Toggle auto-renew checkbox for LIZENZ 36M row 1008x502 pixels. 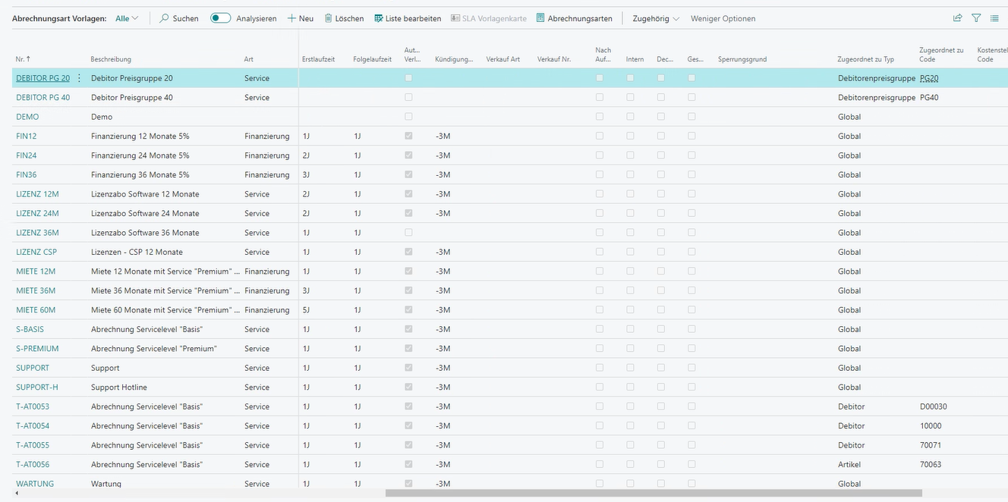[409, 233]
